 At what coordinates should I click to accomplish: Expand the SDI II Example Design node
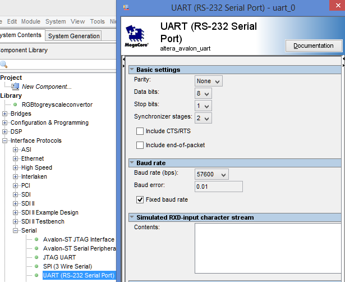click(15, 212)
